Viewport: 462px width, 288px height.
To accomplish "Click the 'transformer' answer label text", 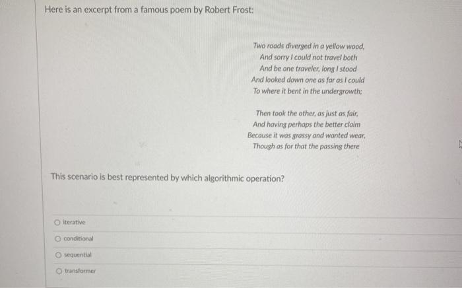I will tap(80, 271).
